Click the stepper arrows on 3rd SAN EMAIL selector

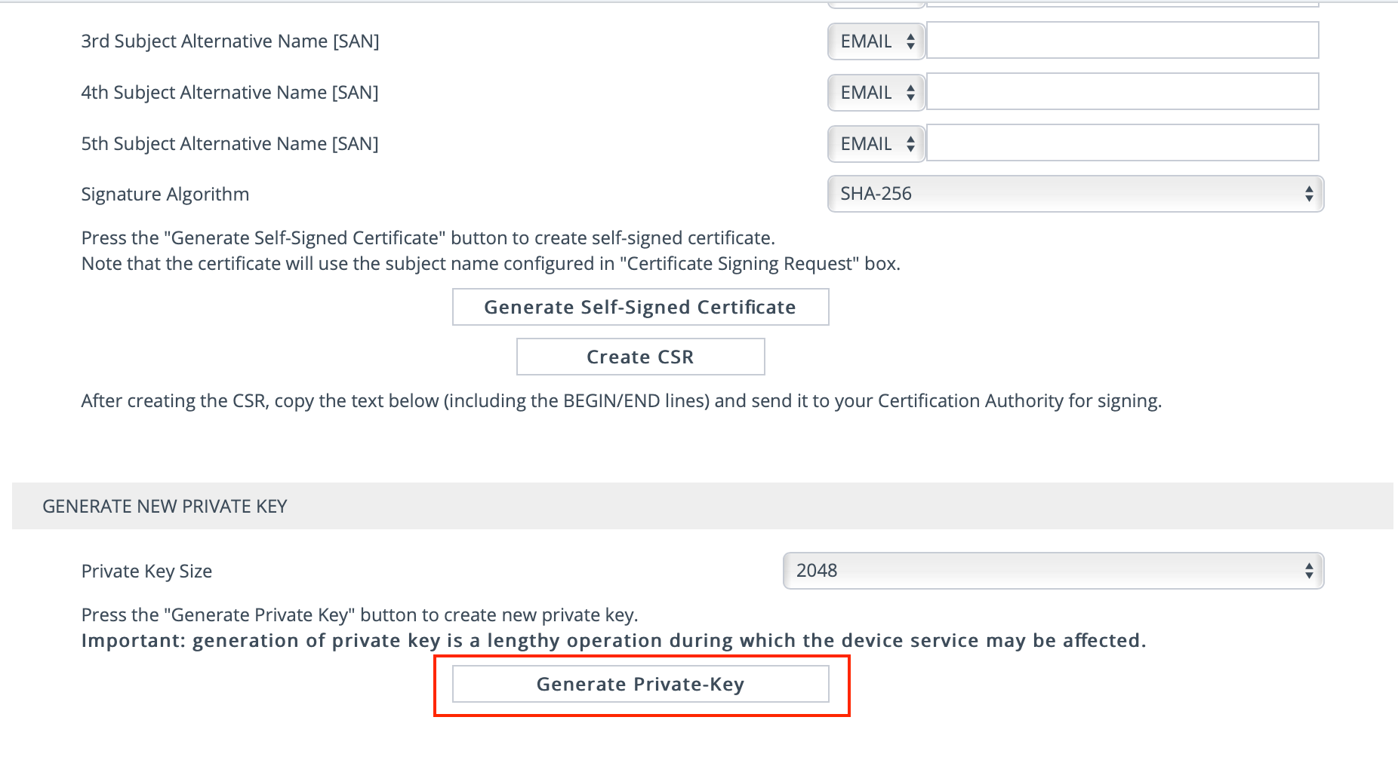(911, 41)
